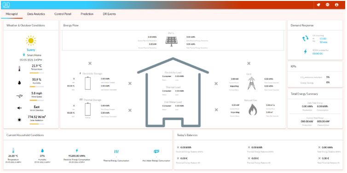This screenshot has height=173, width=347.
Task: Click the Hot Water Load label
Action: point(173,102)
